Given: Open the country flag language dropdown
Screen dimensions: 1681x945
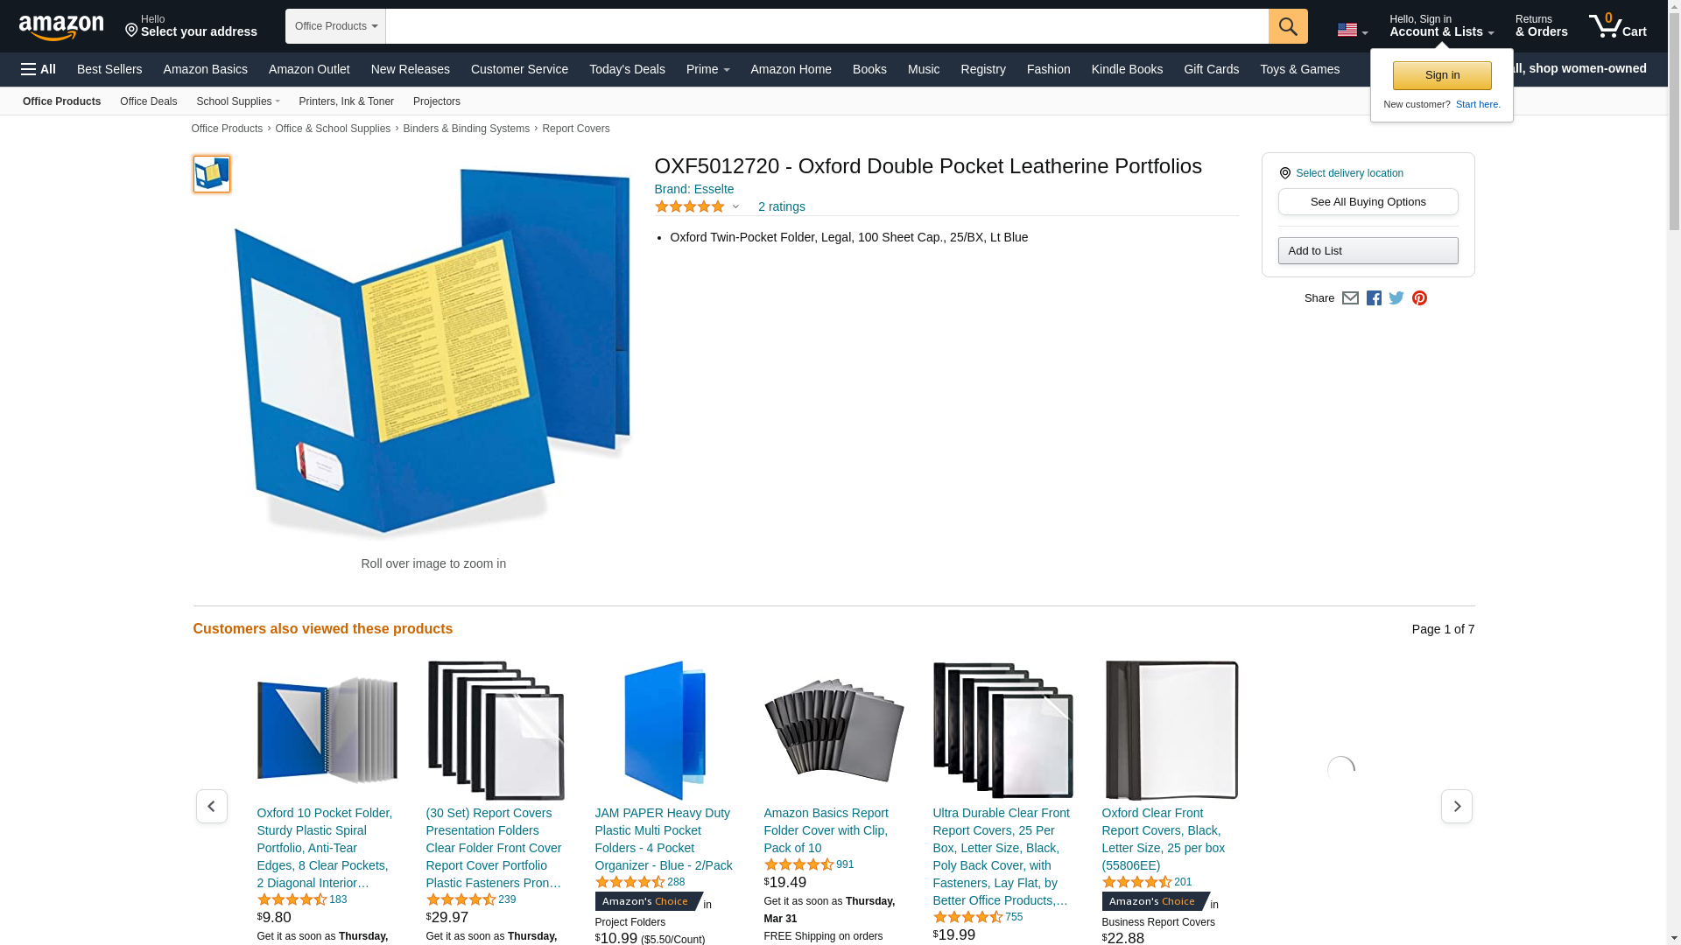Looking at the screenshot, I should tap(1352, 31).
